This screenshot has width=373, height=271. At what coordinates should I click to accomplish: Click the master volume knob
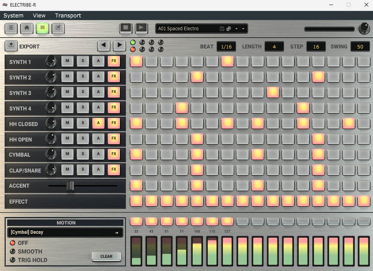click(x=364, y=28)
